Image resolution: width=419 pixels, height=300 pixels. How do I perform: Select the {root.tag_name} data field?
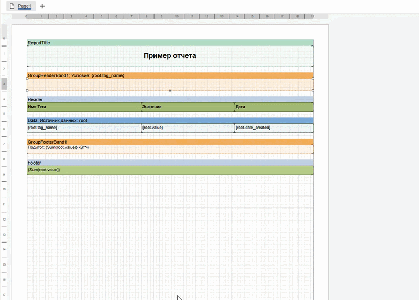[84, 128]
